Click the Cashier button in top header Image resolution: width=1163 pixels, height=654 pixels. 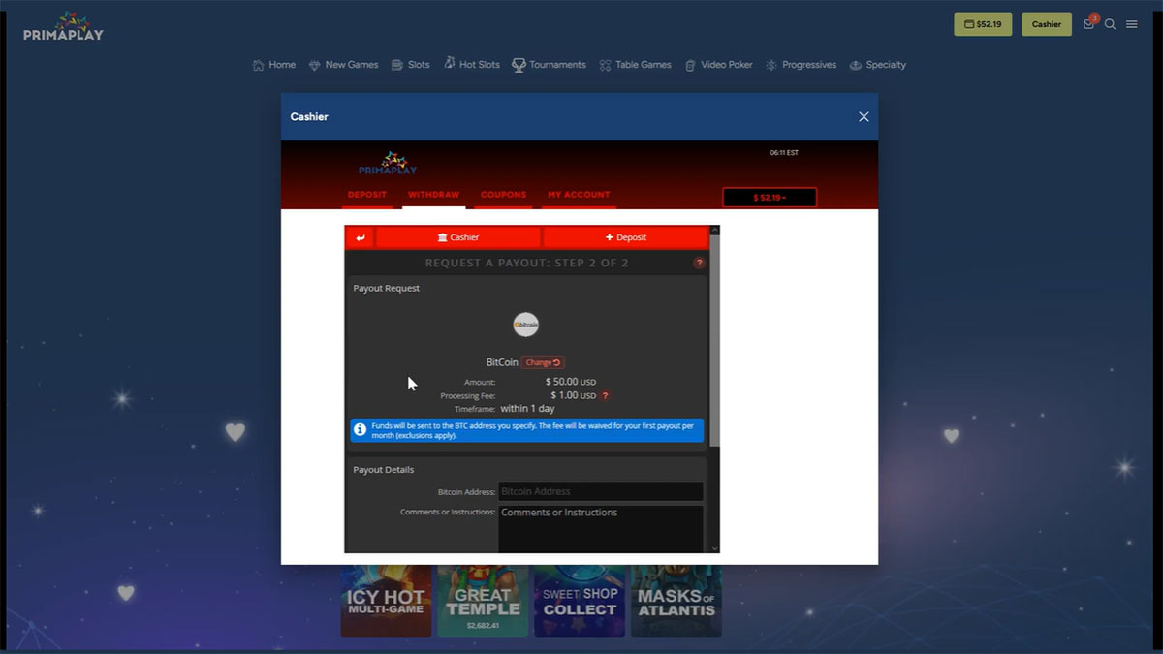[x=1047, y=24]
